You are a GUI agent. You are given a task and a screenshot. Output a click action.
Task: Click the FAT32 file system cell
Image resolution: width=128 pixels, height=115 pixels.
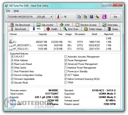click(80, 49)
